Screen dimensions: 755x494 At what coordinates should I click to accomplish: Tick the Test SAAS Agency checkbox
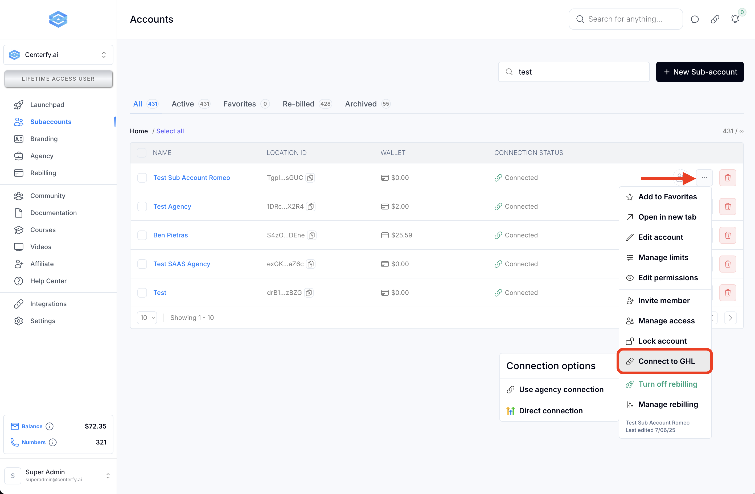click(x=142, y=264)
